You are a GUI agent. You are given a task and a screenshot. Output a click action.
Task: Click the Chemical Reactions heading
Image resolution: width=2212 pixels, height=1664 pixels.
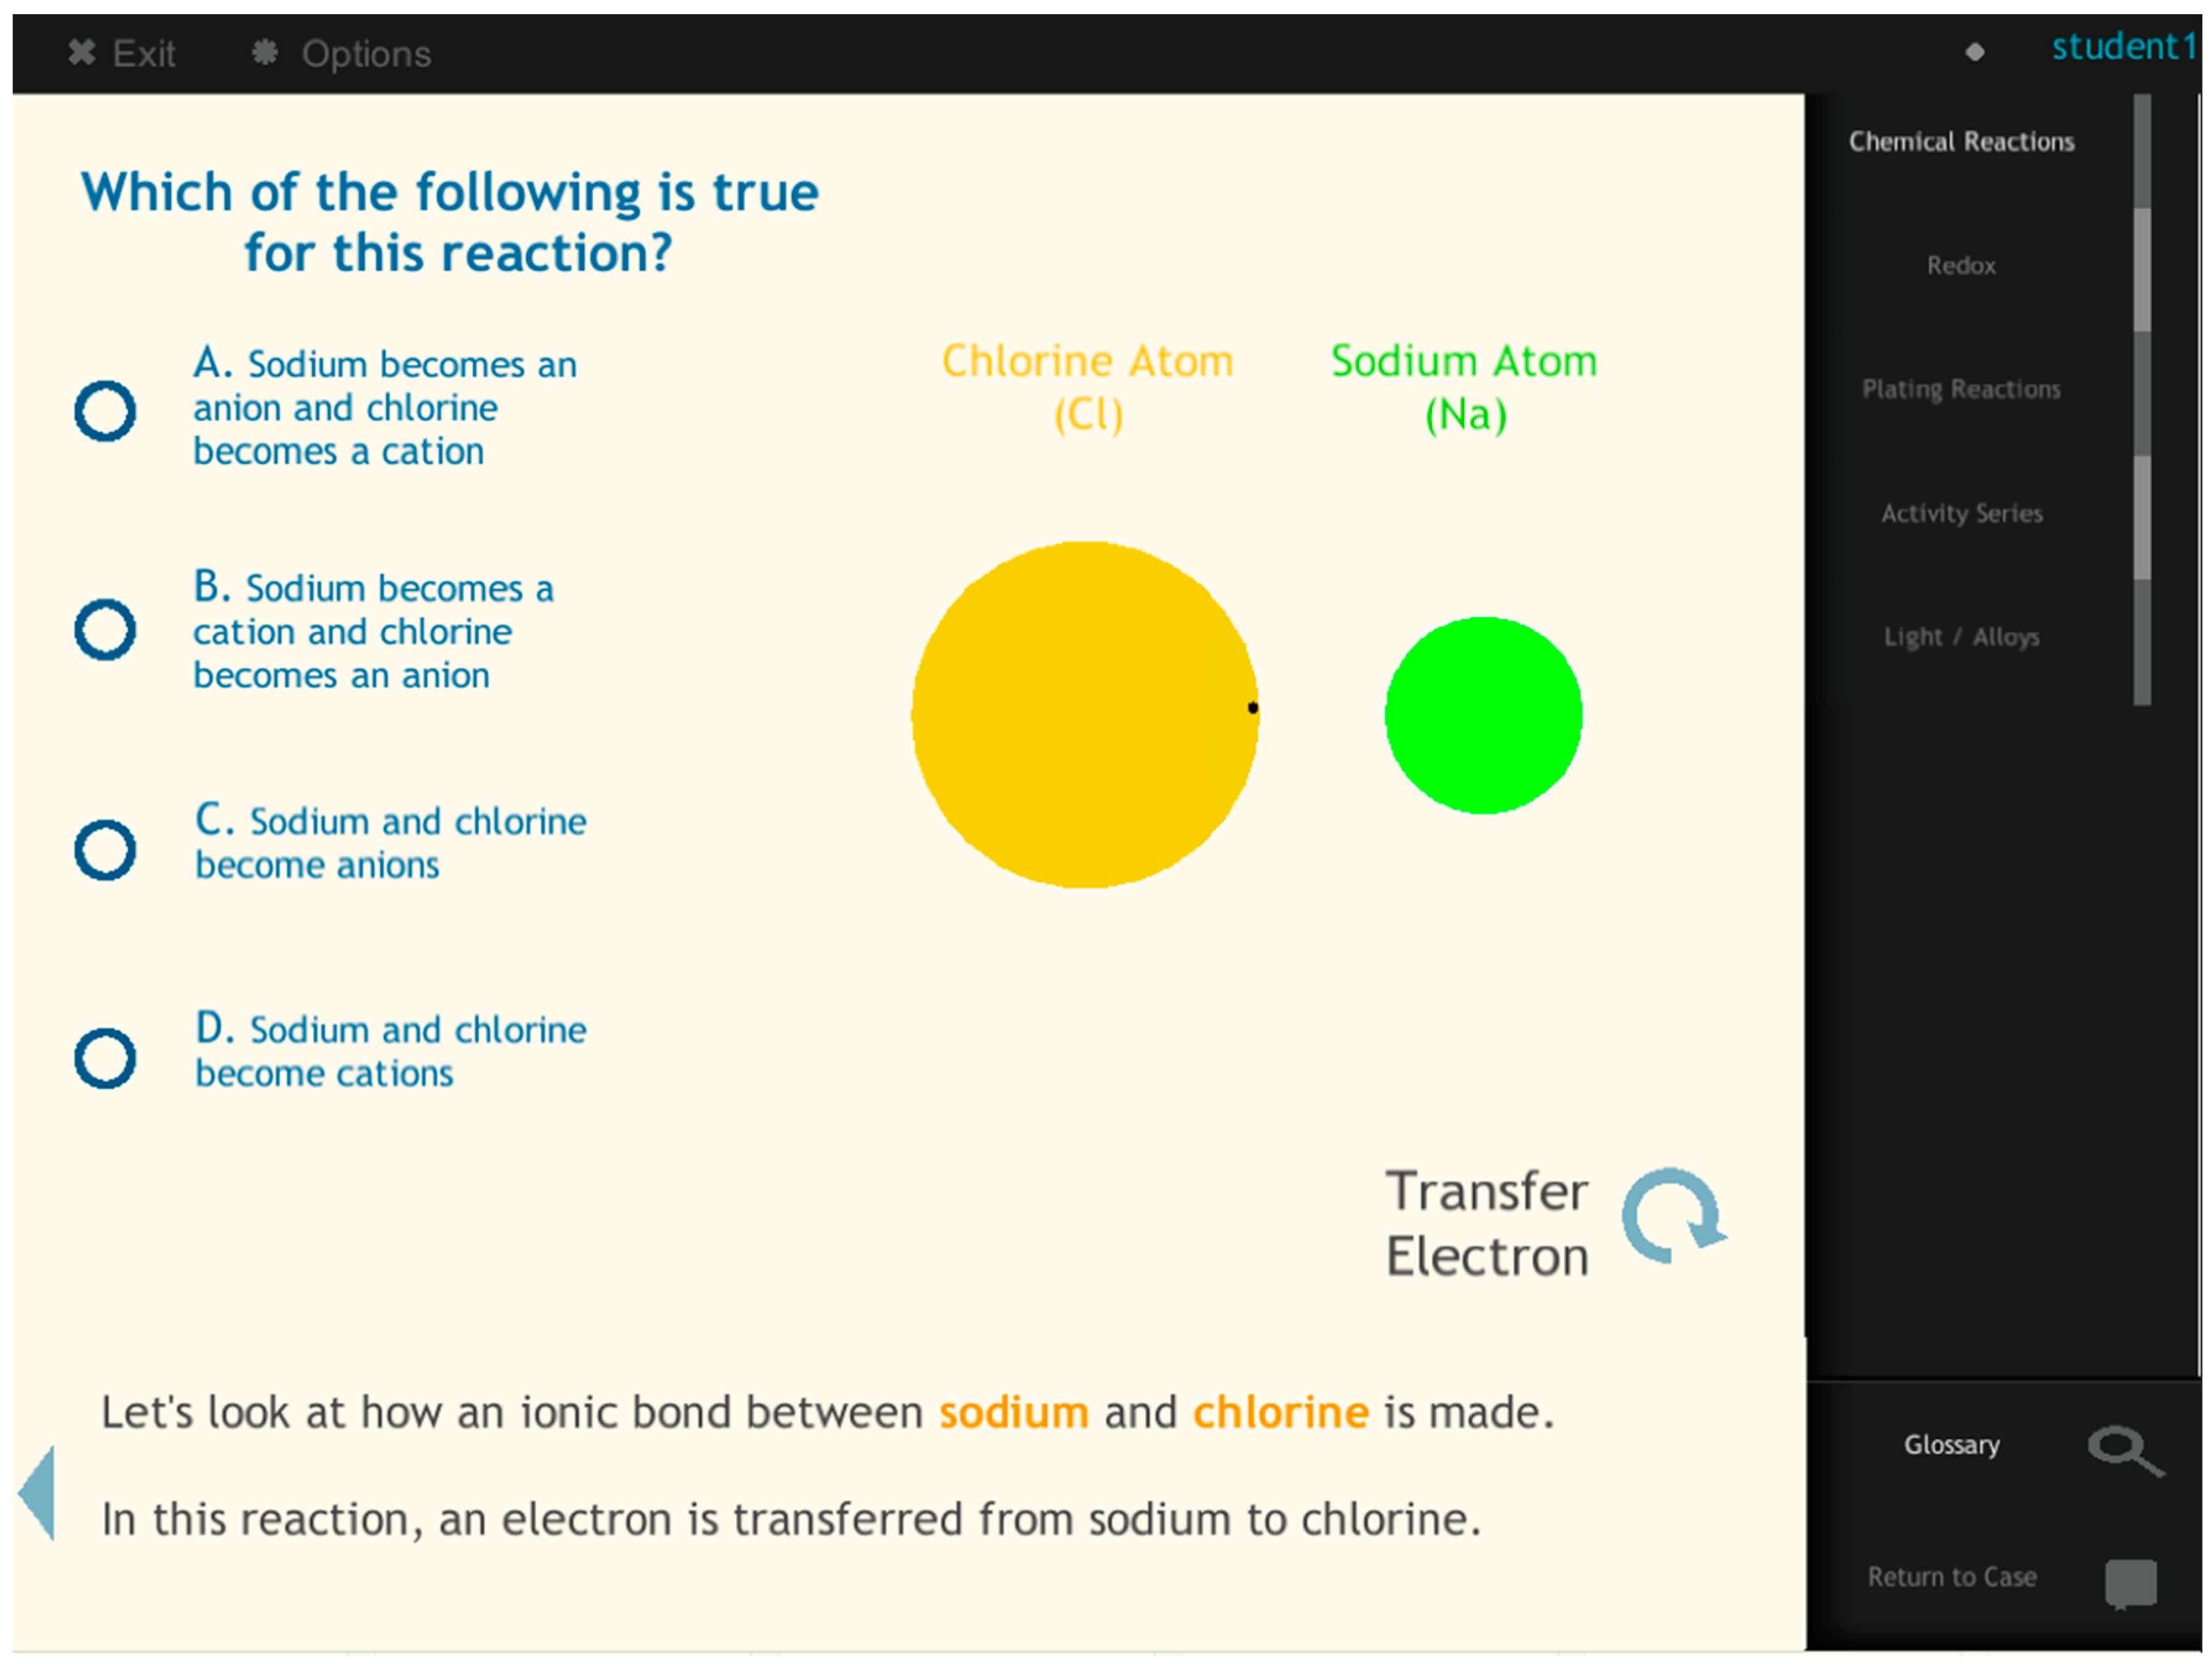pos(1960,142)
